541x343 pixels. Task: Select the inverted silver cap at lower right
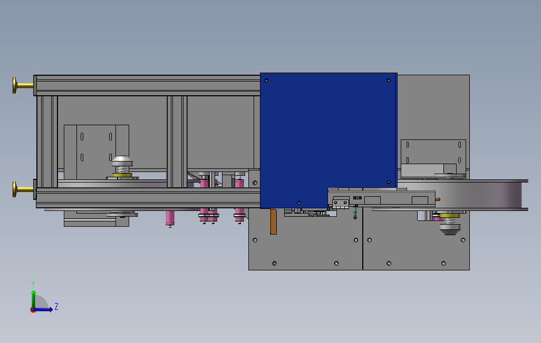(450, 230)
